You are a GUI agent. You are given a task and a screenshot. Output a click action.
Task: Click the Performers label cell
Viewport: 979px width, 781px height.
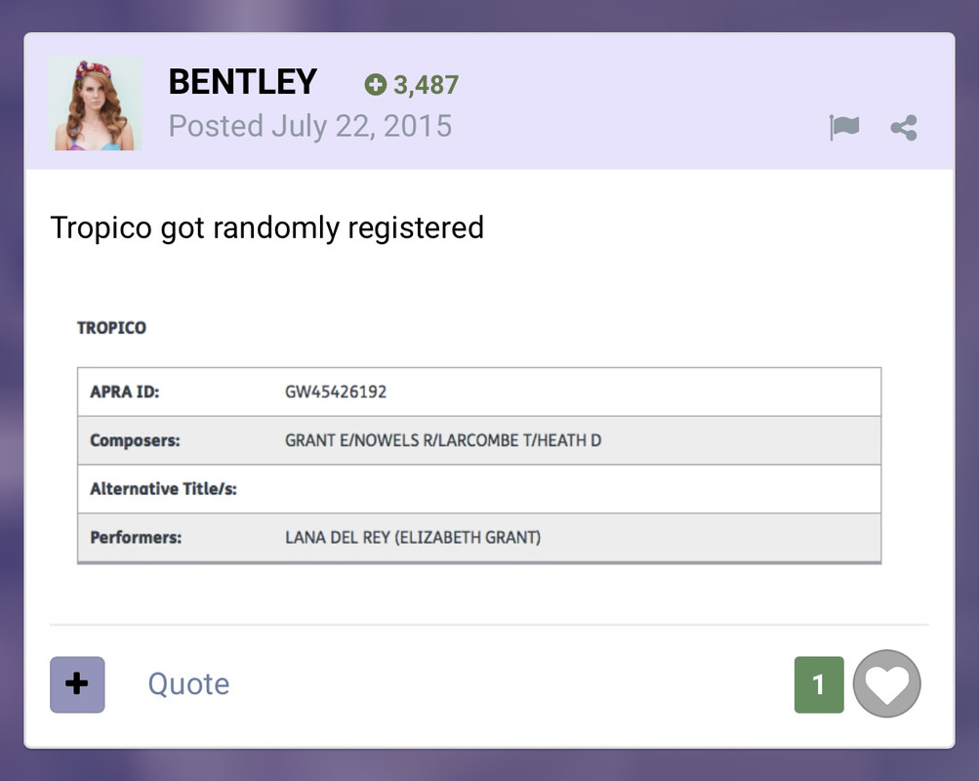tap(136, 538)
